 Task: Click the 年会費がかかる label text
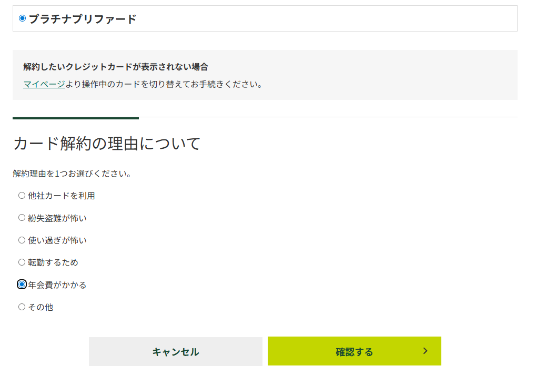point(57,285)
